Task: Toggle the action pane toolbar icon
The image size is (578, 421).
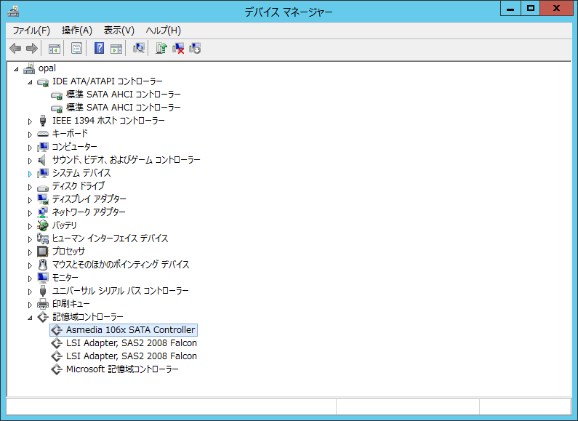Action: tap(116, 48)
